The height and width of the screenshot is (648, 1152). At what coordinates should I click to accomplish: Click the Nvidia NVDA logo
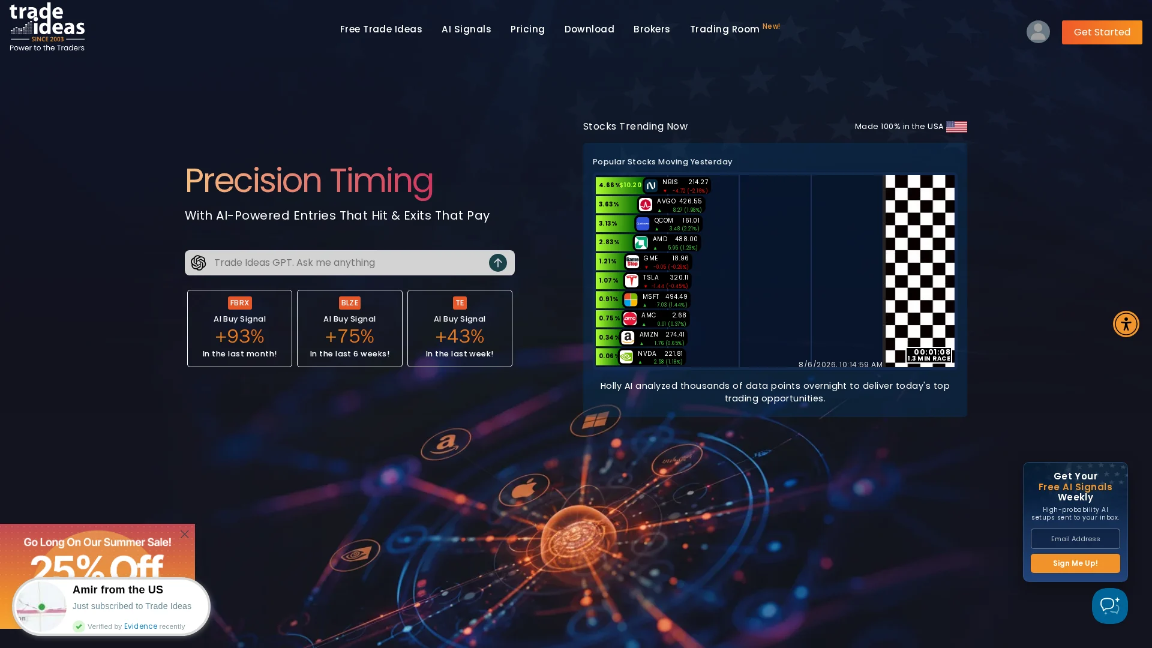(x=626, y=358)
